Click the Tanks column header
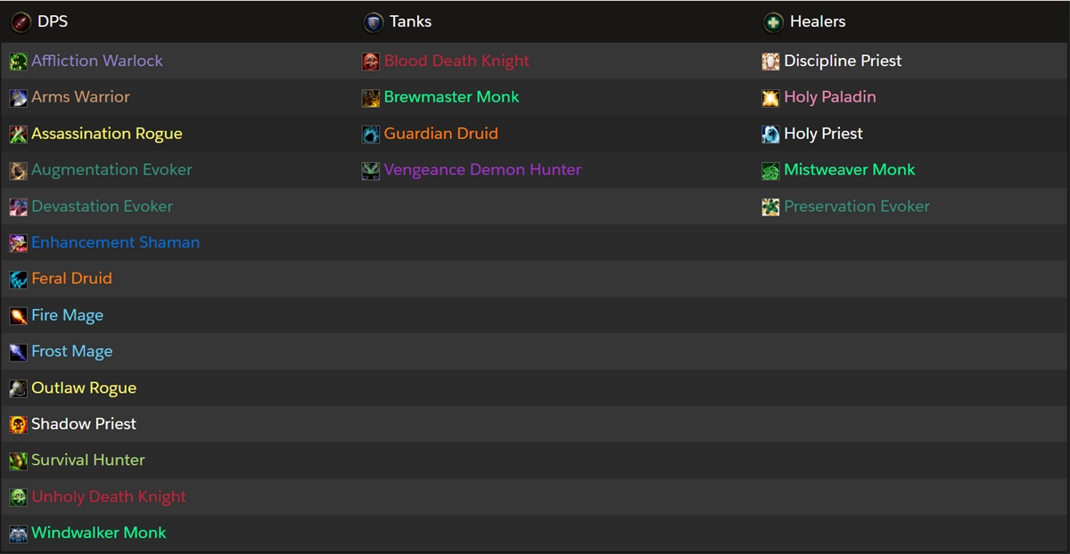Viewport: 1070px width, 554px height. (x=410, y=21)
